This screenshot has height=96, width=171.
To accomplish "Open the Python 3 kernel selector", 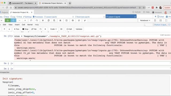I will (161, 25).
